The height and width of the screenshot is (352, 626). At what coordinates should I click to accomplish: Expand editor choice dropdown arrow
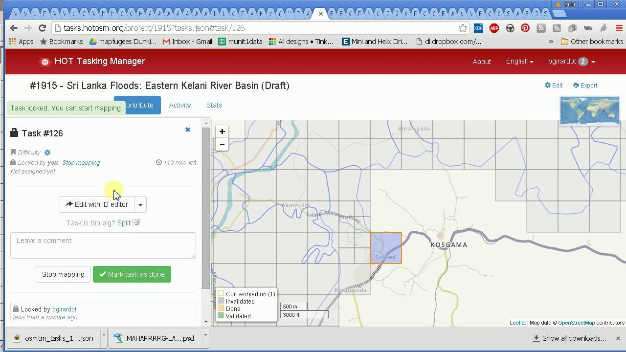140,204
